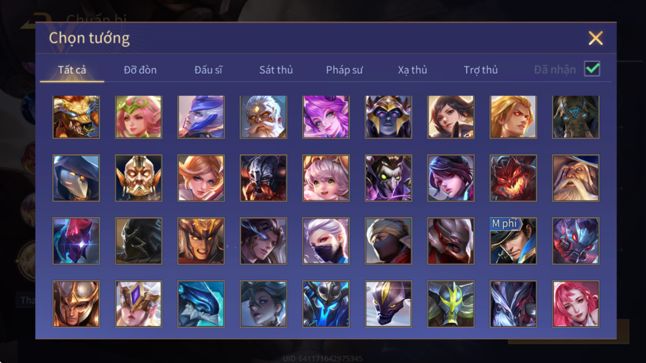The image size is (646, 363).
Task: Select the golden masked warrior with wings
Action: point(138,178)
